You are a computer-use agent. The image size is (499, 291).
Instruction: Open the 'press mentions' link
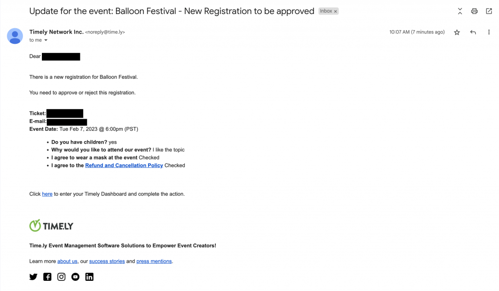click(154, 261)
